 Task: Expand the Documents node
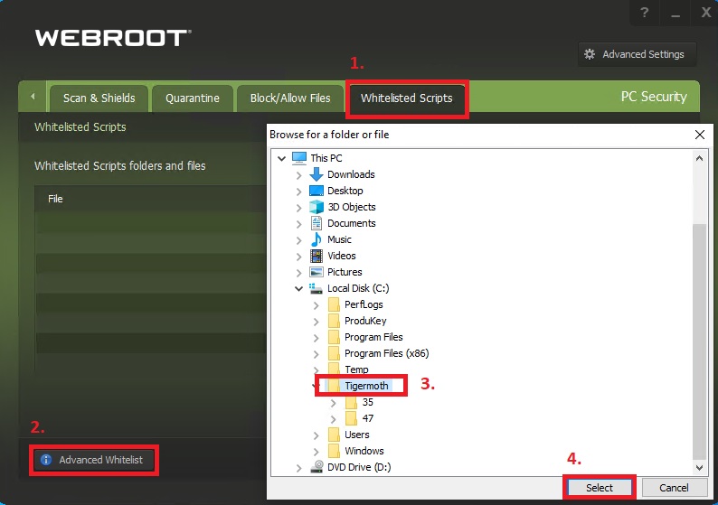[x=299, y=224]
